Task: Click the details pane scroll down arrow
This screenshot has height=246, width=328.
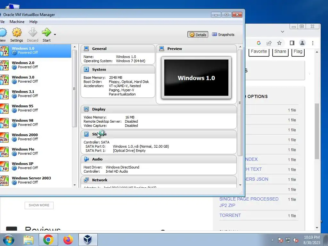Action: pyautogui.click(x=240, y=185)
